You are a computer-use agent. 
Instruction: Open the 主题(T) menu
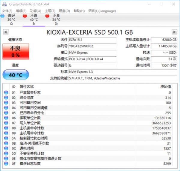coord(50,11)
